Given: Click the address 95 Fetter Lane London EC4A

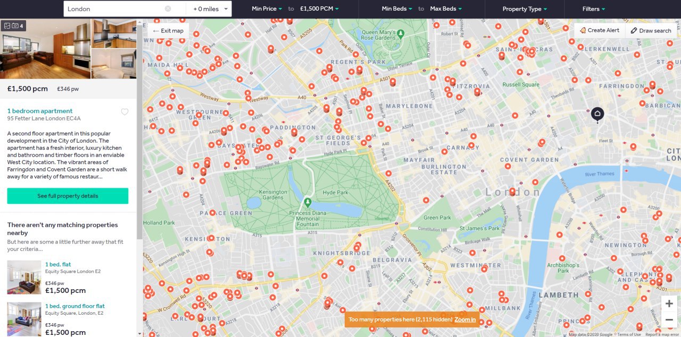Looking at the screenshot, I should 44,118.
